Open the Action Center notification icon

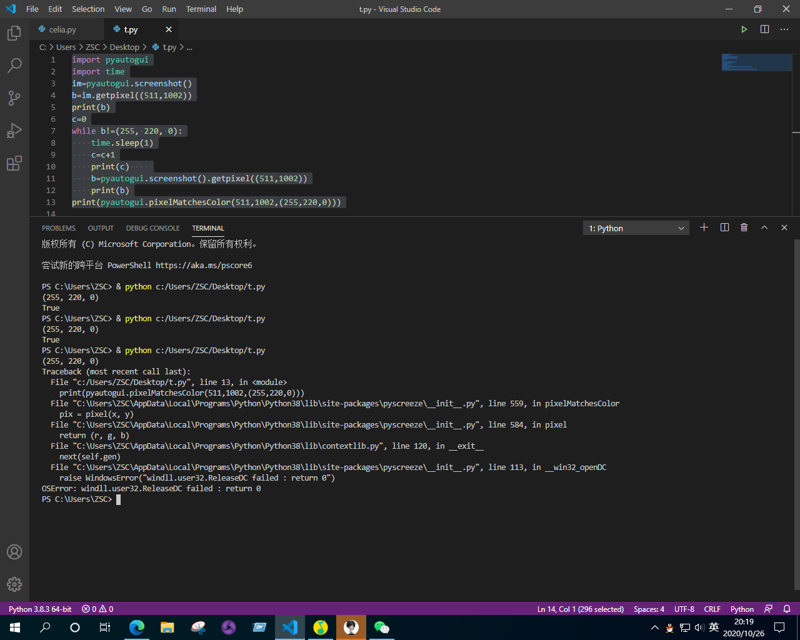[779, 627]
